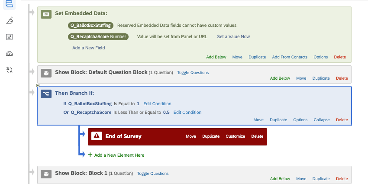The width and height of the screenshot is (368, 184).
Task: Click the Set Embedded Data element icon
Action: pos(46,14)
